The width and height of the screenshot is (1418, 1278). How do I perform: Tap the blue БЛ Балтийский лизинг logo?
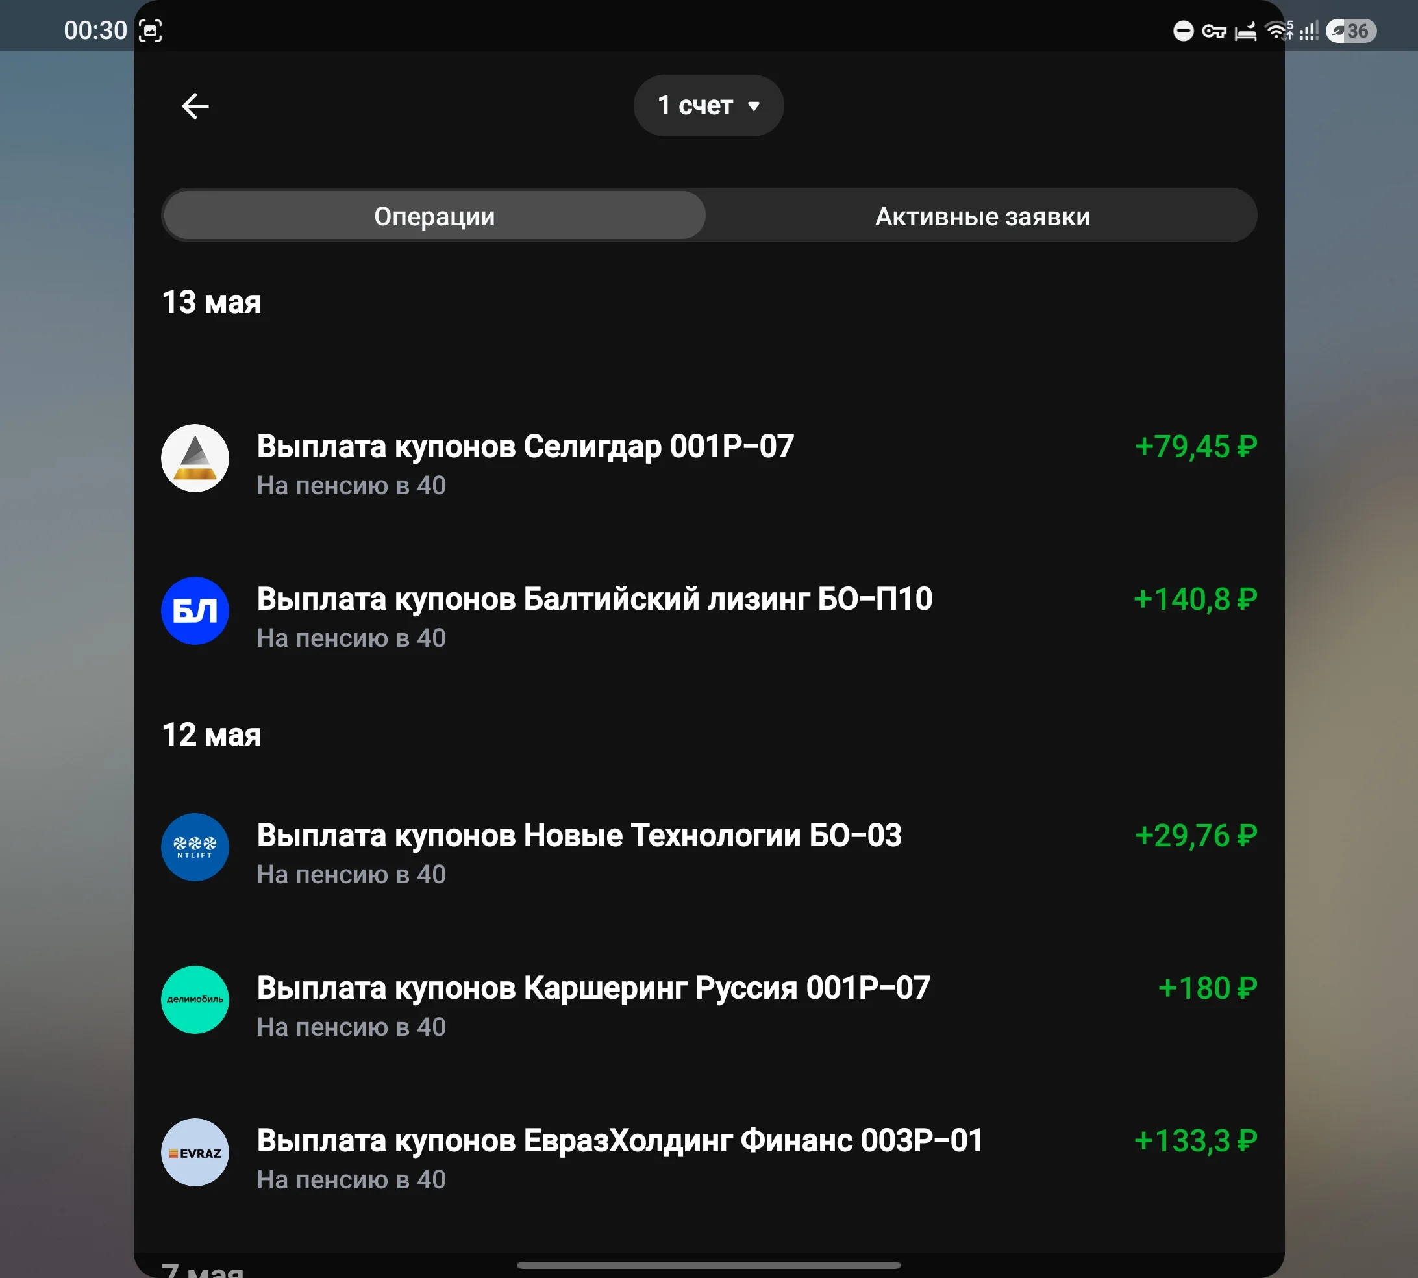[195, 611]
